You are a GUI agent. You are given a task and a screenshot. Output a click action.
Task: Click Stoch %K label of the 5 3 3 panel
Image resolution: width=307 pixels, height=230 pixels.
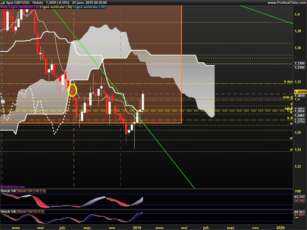(8, 212)
